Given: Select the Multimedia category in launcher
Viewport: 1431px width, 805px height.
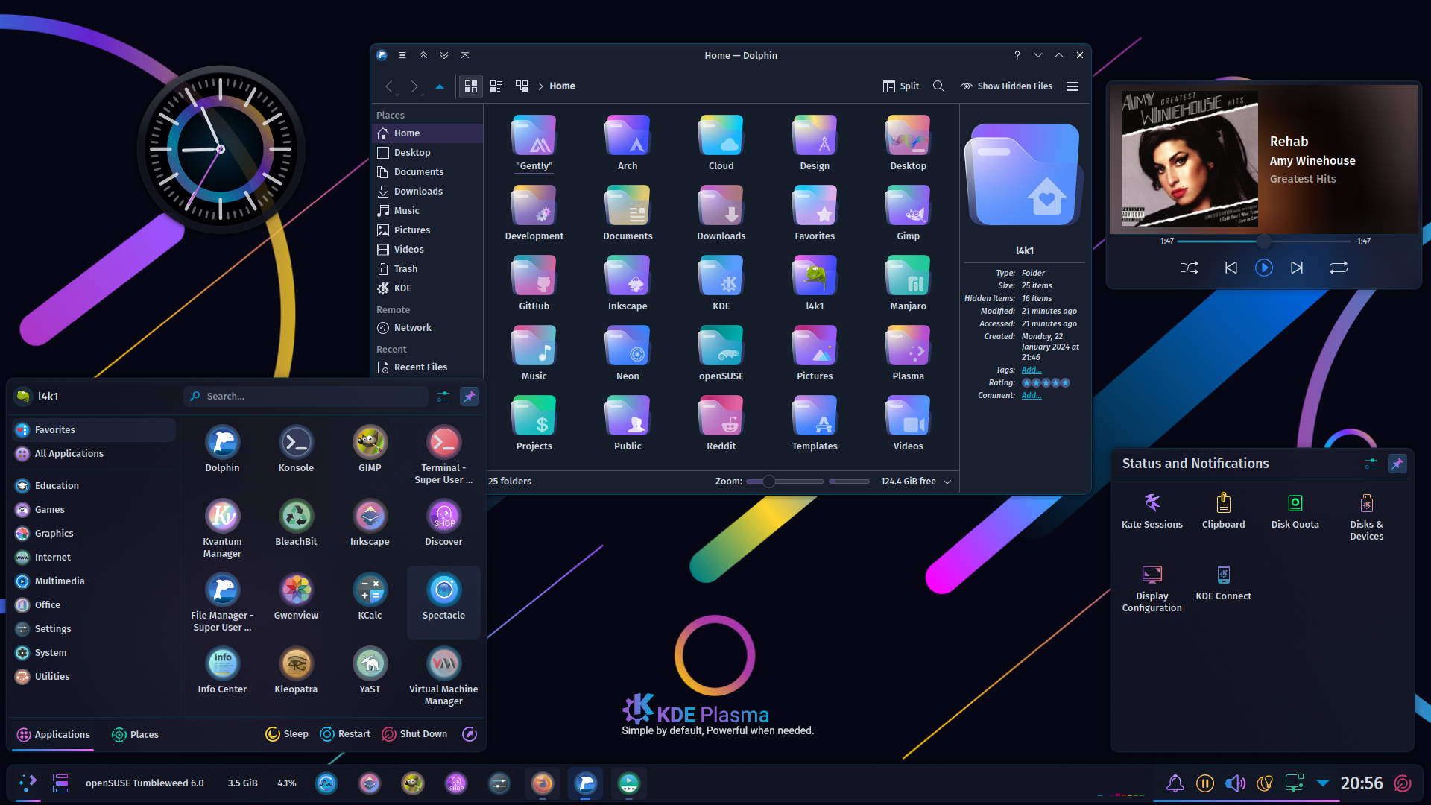Looking at the screenshot, I should point(94,581).
